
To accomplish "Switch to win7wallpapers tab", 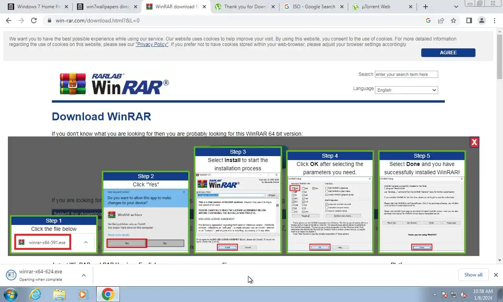I will [107, 7].
